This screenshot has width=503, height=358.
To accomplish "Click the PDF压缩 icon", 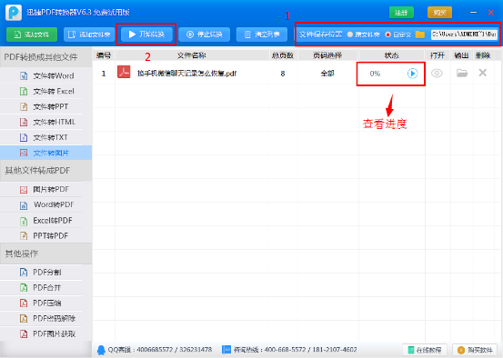I will pos(24,303).
